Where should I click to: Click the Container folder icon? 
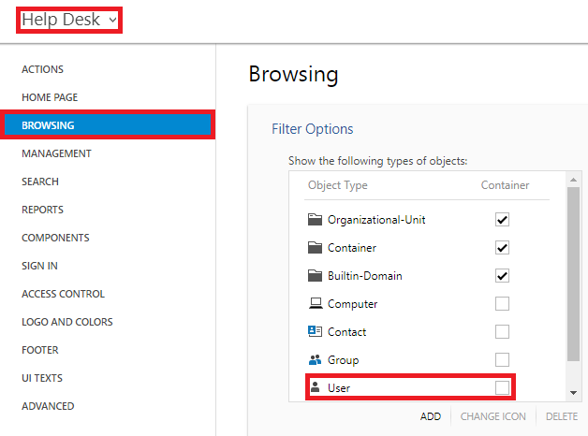[315, 248]
